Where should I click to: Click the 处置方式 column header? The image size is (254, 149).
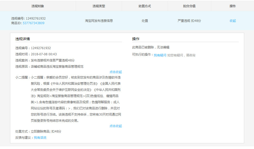tap(145, 6)
